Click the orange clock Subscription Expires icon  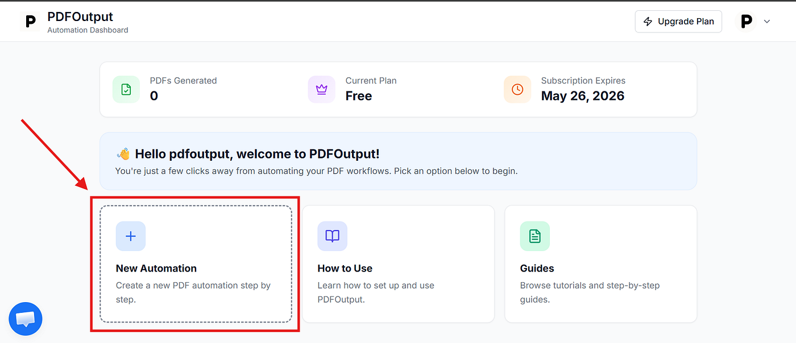[x=517, y=90]
